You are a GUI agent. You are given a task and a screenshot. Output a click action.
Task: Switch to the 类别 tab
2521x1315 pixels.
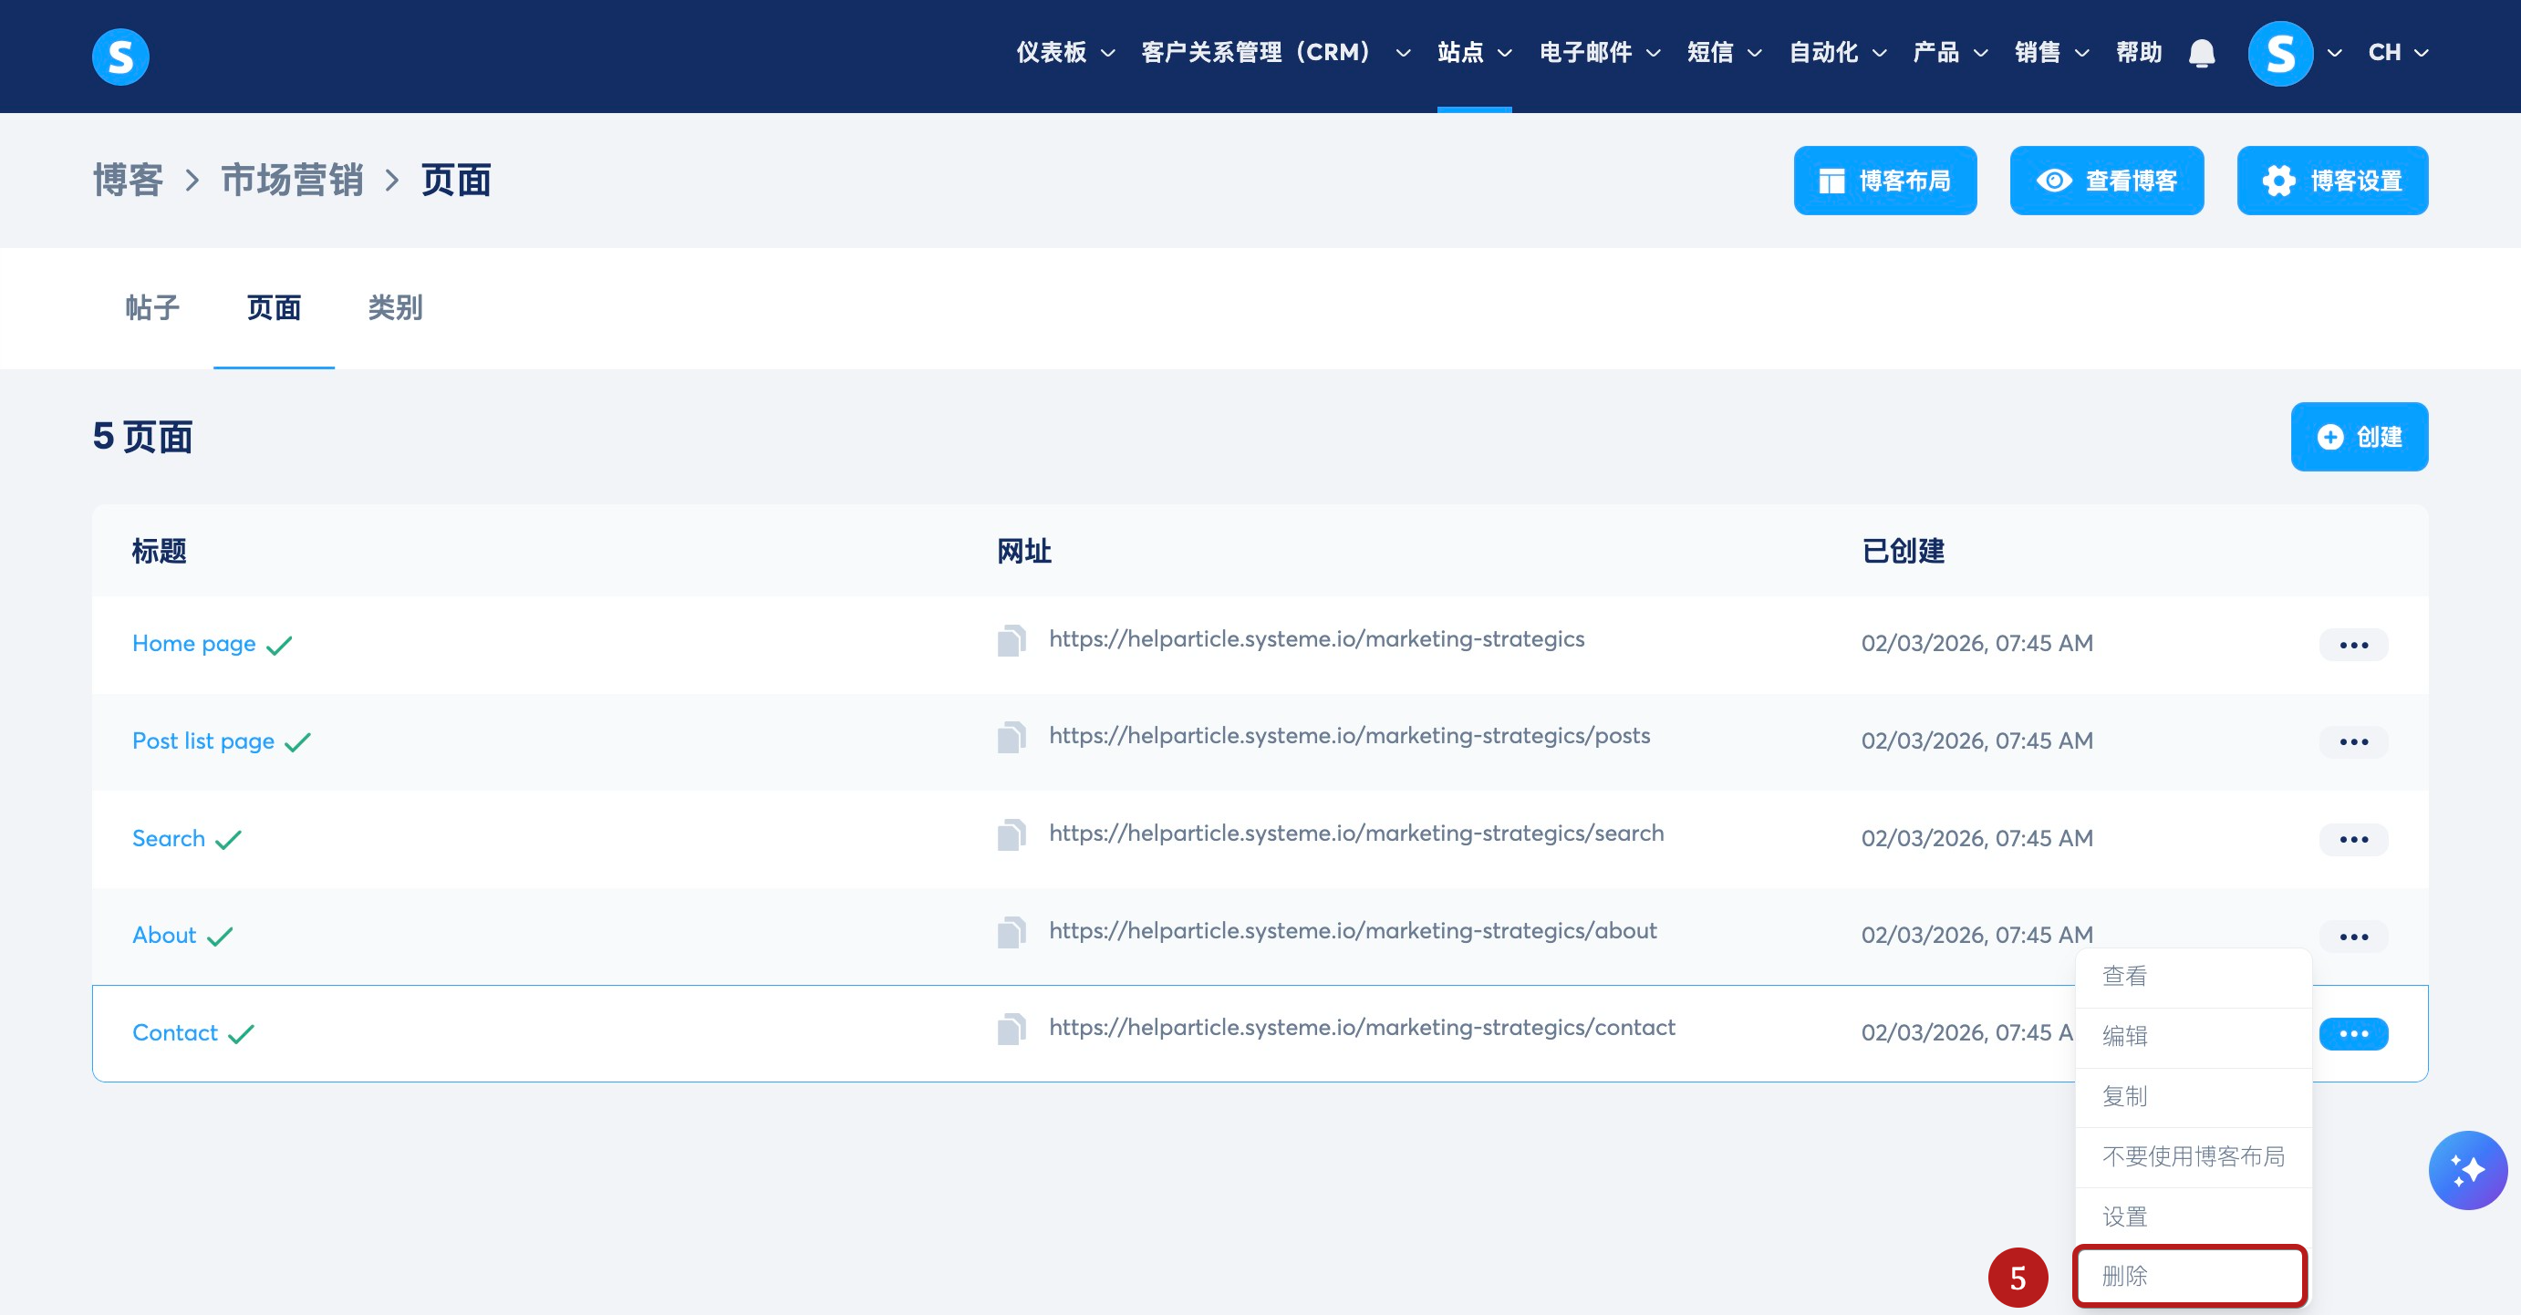click(x=394, y=308)
